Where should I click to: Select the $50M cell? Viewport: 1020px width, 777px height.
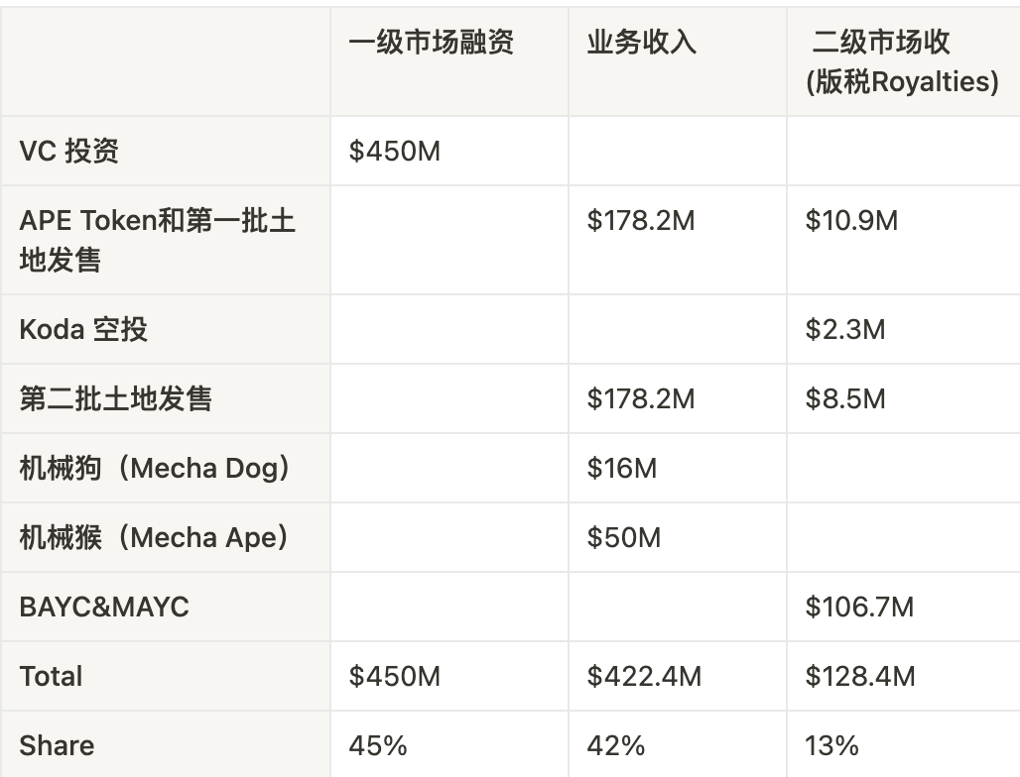pyautogui.click(x=623, y=537)
